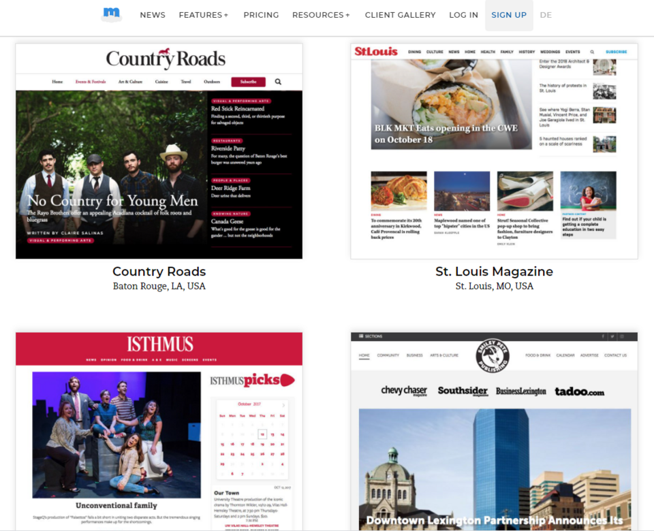Click the 'Southsider' logo in Smiley Pete preview

[x=463, y=391]
